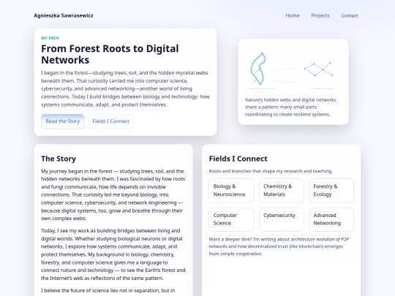Click the Roots and branches subtitle text
395x296 pixels.
(x=271, y=171)
